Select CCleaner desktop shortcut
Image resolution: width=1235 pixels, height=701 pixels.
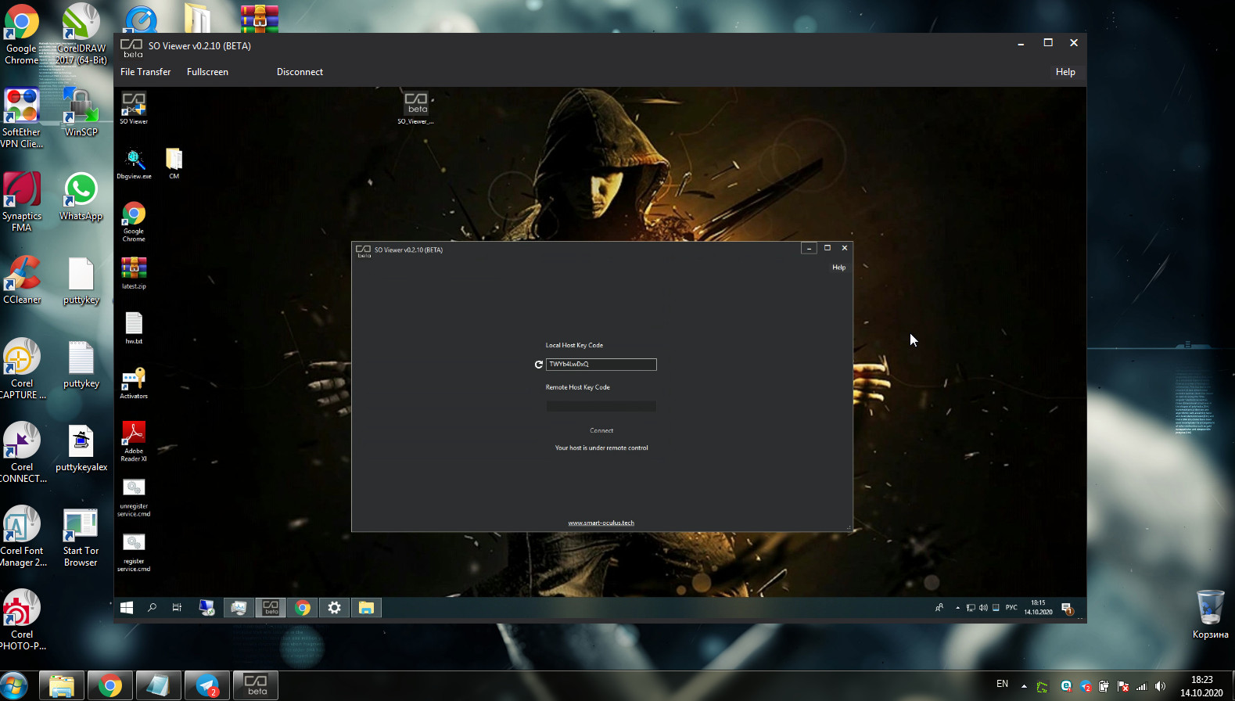tap(22, 279)
